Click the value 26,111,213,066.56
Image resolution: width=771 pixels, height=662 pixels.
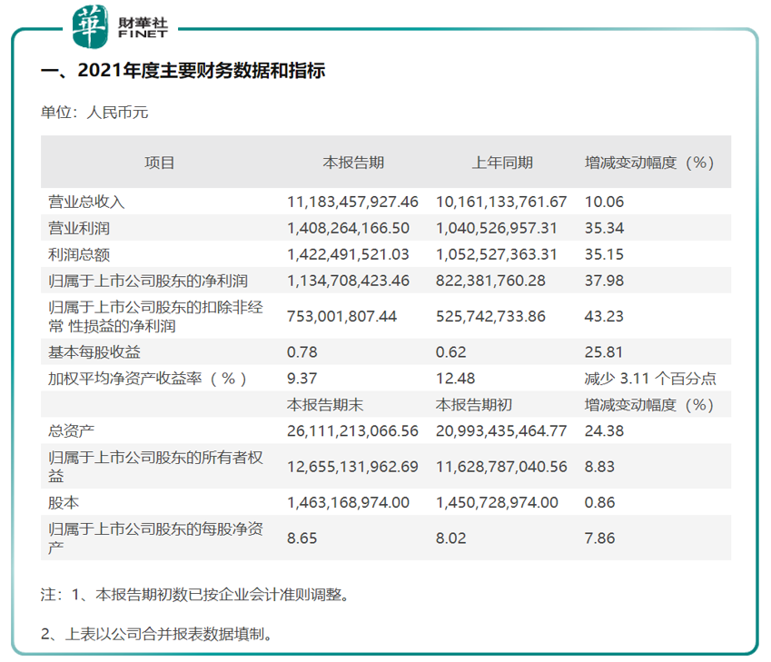click(x=352, y=431)
